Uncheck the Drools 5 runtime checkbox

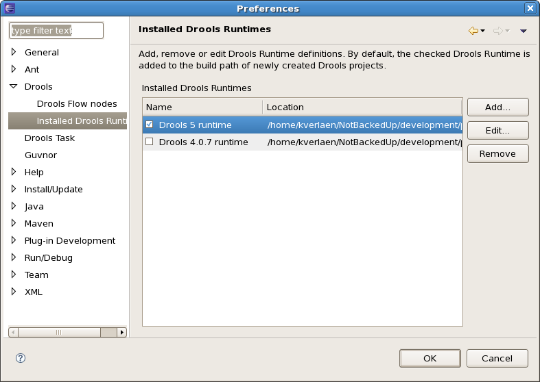click(x=149, y=125)
